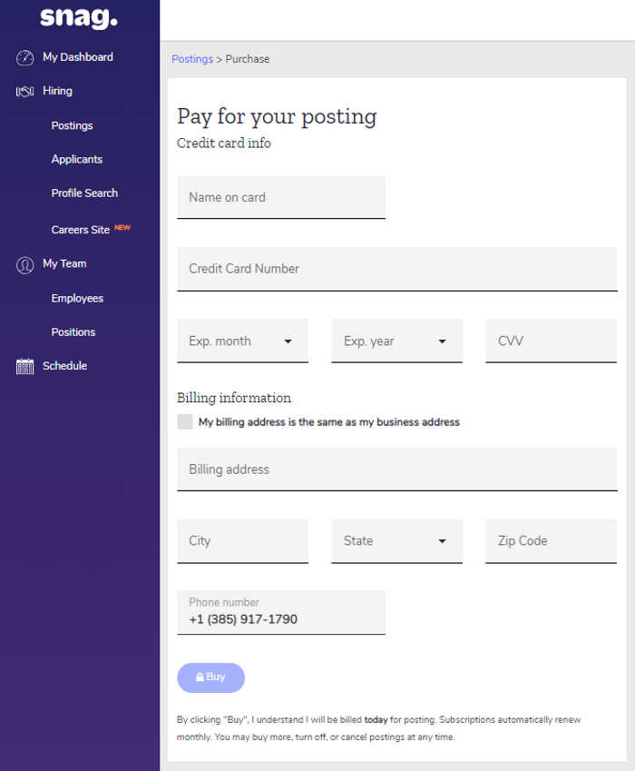Click into the CVV field
Image resolution: width=635 pixels, height=771 pixels.
pos(551,341)
